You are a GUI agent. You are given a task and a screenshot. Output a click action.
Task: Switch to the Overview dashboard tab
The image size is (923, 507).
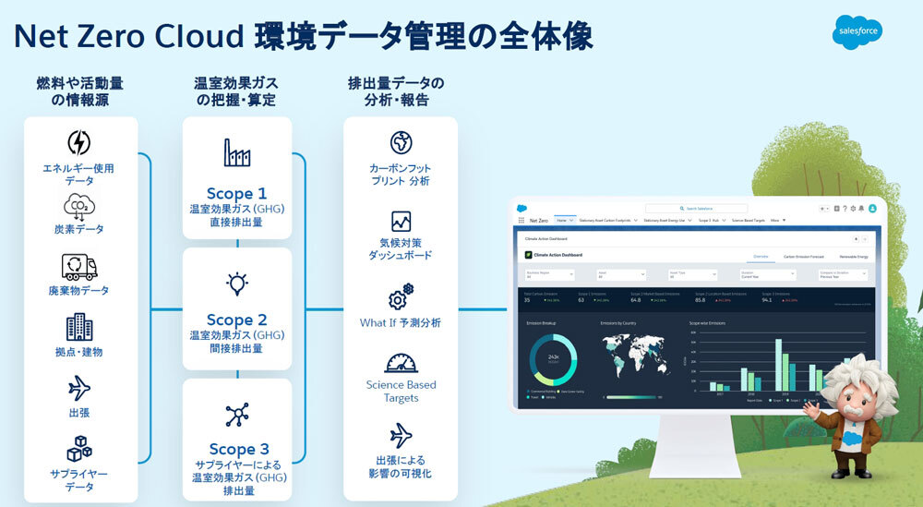761,257
